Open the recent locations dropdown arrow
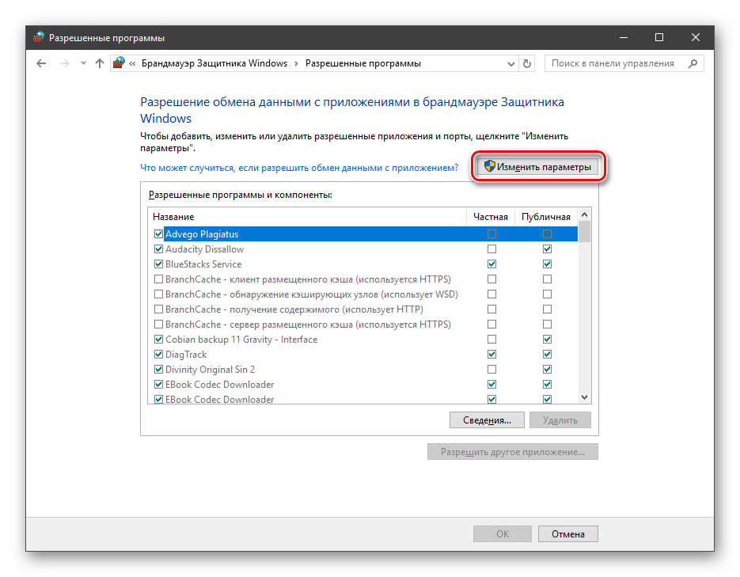Viewport: 740px width, 577px height. coord(82,63)
